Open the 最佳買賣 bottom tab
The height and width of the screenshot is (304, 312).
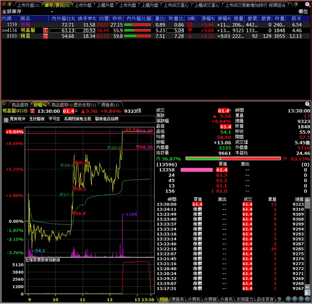tap(265, 299)
